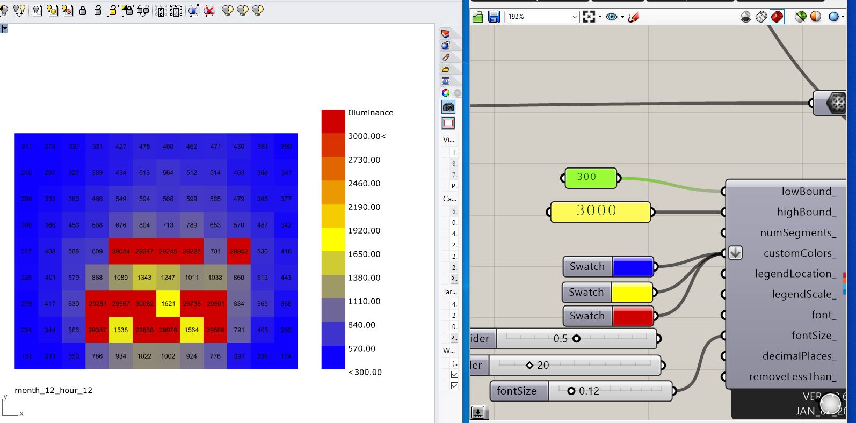This screenshot has width=856, height=423.
Task: Open the yellow folder panel tab
Action: pyautogui.click(x=446, y=69)
